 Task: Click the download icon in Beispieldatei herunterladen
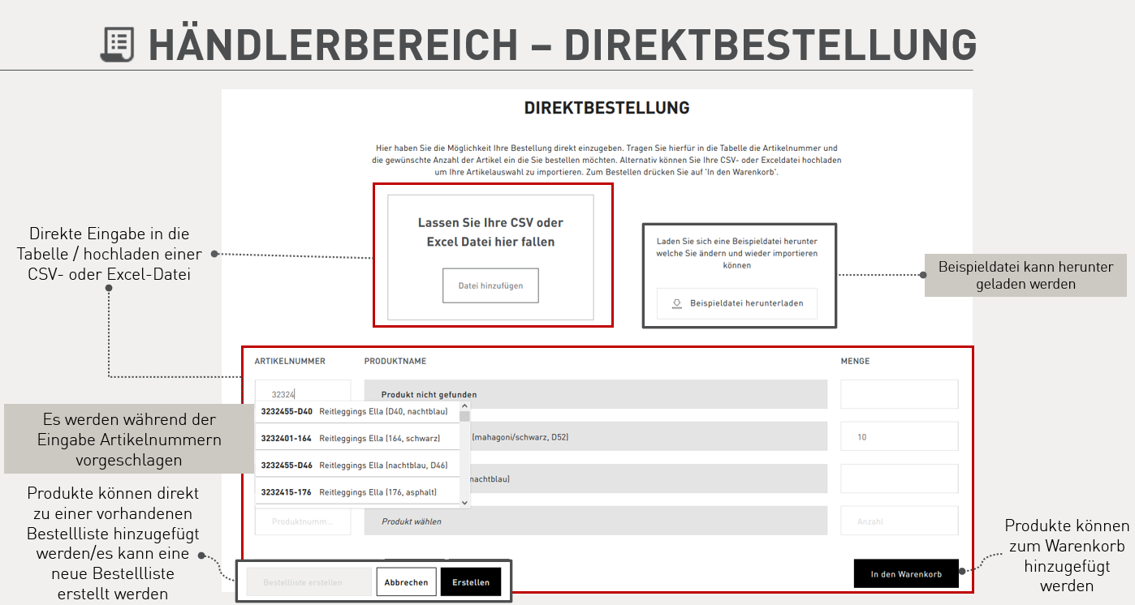pos(676,303)
